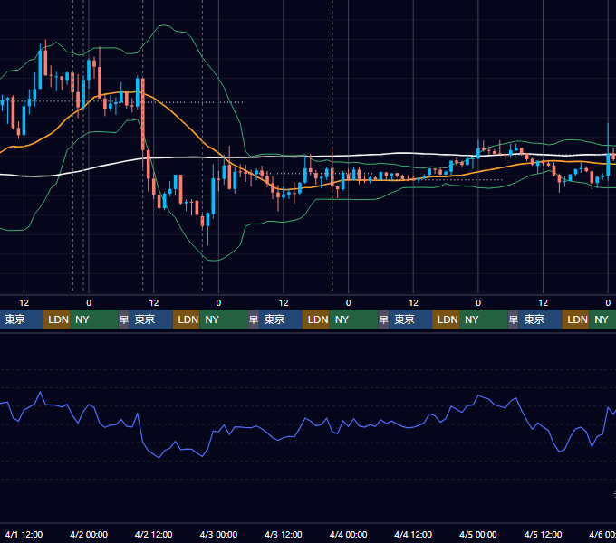Click the 4/5 00:00 date label
Screen dimensions: 616x543
[x=478, y=534]
